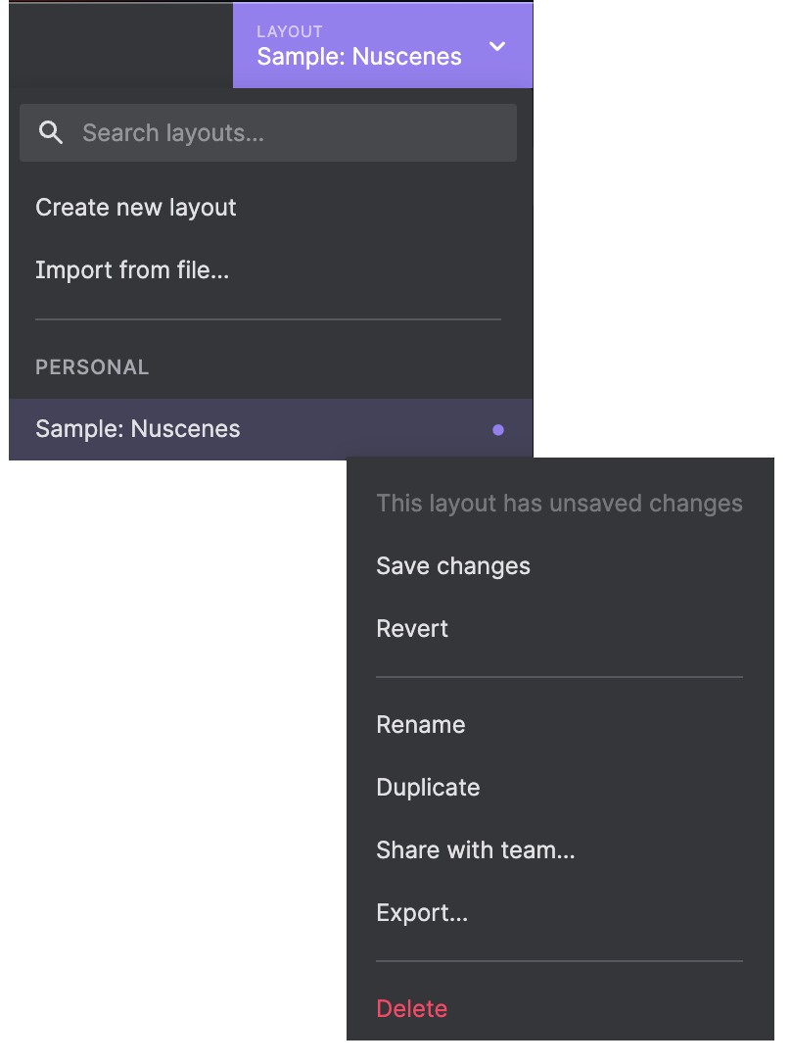Click the small LAYOUT label in the header
The width and height of the screenshot is (791, 1064).
point(290,31)
